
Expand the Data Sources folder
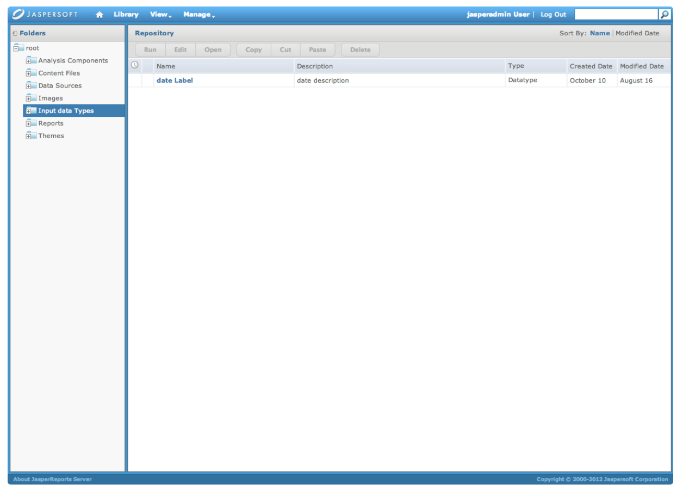(28, 86)
